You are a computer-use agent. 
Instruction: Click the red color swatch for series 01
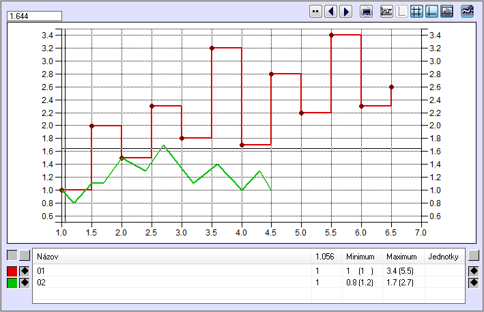click(x=12, y=271)
